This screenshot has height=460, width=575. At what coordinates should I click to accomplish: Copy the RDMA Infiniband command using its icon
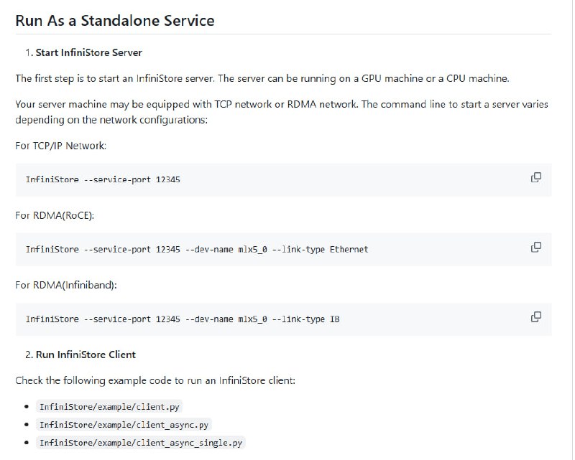(x=535, y=316)
